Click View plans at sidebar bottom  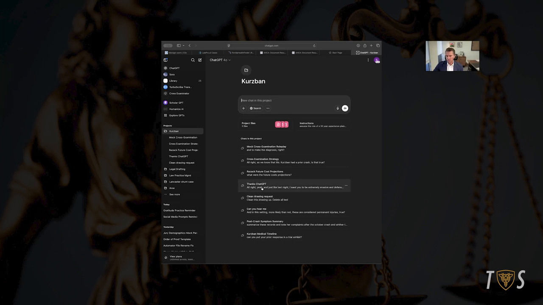[183, 258]
